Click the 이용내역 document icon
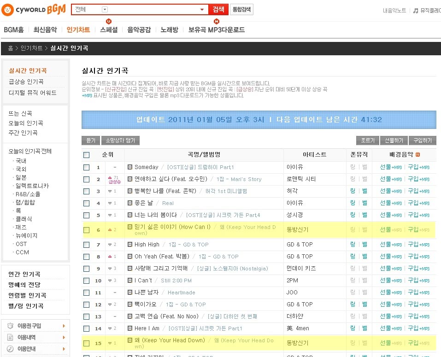Viewport: 441px width, 357px height. (x=11, y=337)
